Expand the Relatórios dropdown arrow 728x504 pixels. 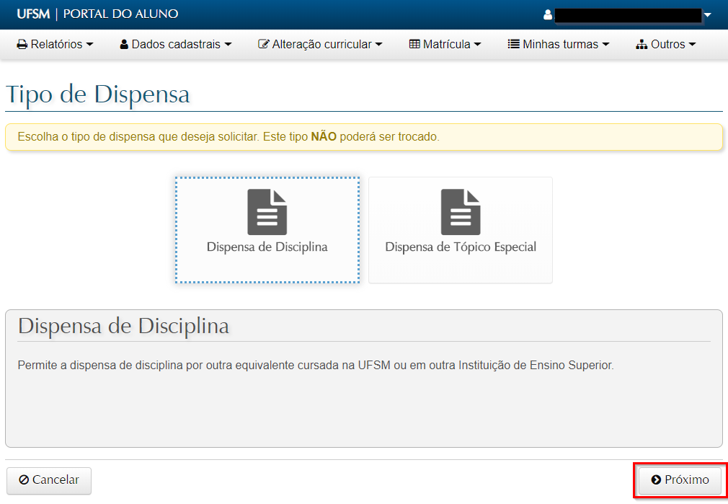(90, 45)
